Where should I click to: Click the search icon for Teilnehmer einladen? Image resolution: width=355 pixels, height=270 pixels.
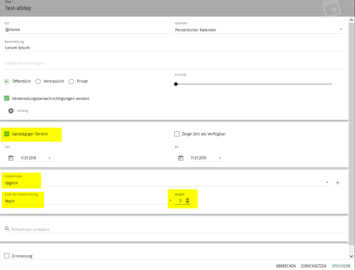click(x=7, y=229)
